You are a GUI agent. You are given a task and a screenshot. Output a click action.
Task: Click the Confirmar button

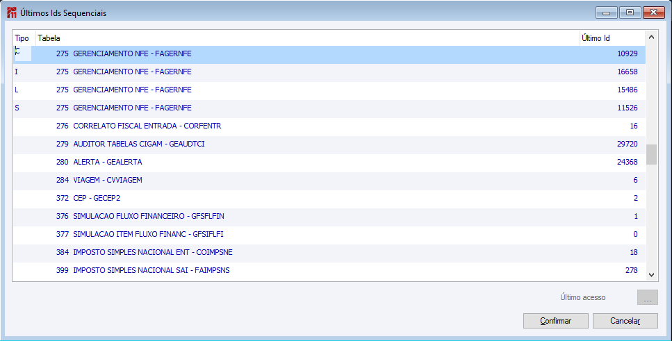pos(555,321)
